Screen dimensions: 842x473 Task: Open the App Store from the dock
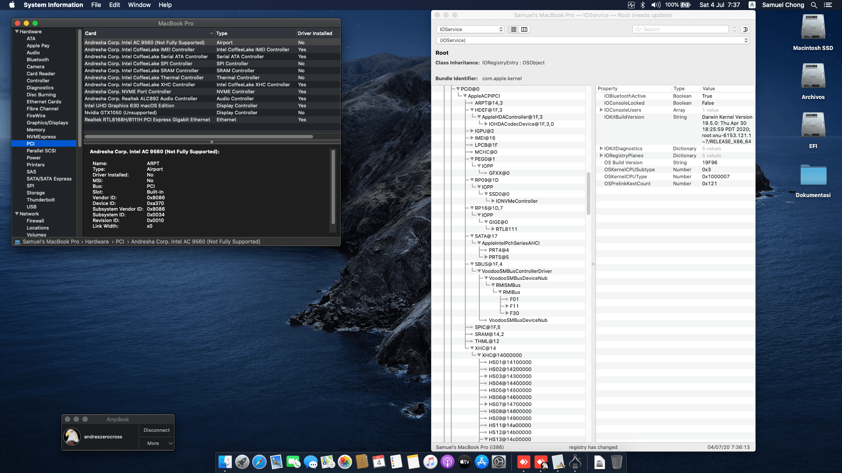click(482, 462)
